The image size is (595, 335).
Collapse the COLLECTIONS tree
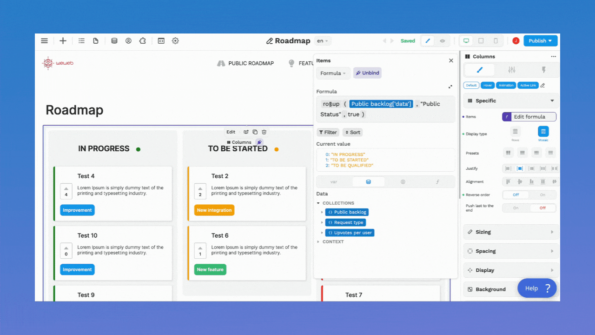coord(318,203)
